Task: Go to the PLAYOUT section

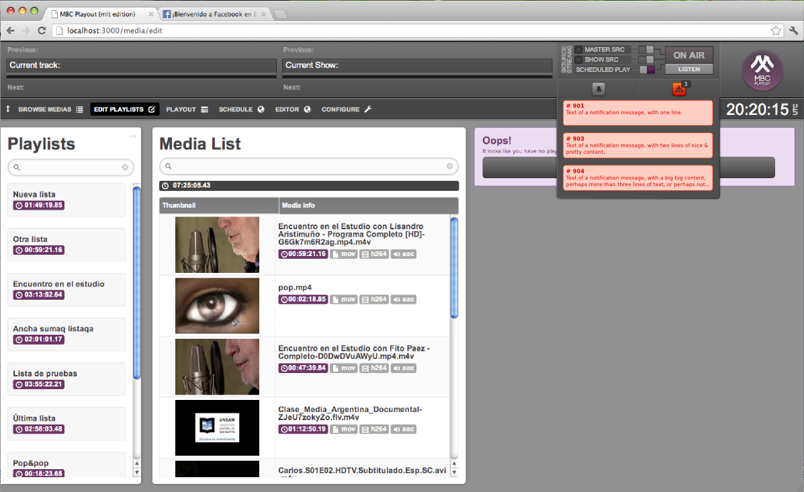Action: point(187,110)
